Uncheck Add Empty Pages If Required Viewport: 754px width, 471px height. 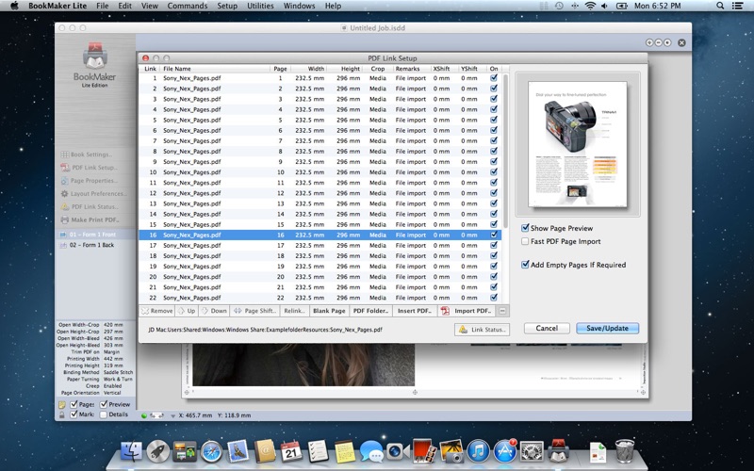[x=526, y=265]
